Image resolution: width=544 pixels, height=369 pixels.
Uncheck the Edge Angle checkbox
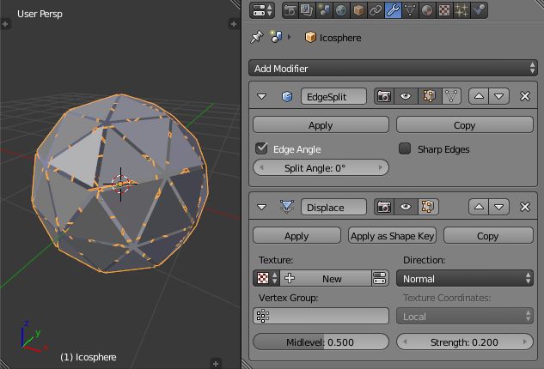tap(261, 148)
